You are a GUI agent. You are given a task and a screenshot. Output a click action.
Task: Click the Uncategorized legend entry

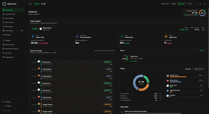[141, 100]
